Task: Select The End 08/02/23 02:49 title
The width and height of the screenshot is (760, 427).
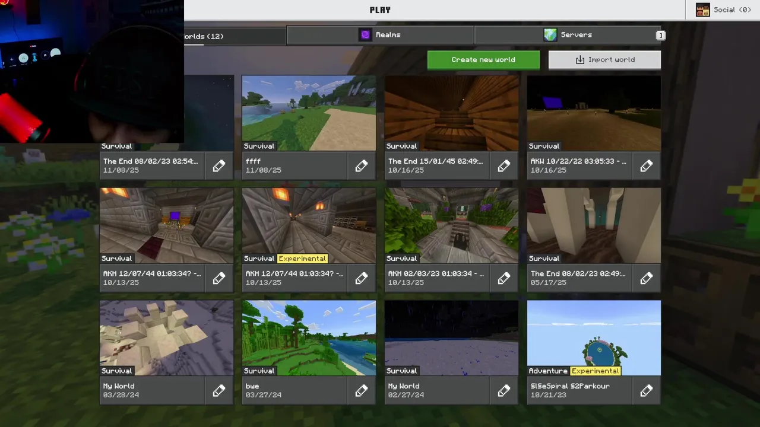Action: coord(578,273)
